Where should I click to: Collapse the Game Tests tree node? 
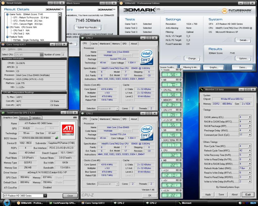(7, 14)
